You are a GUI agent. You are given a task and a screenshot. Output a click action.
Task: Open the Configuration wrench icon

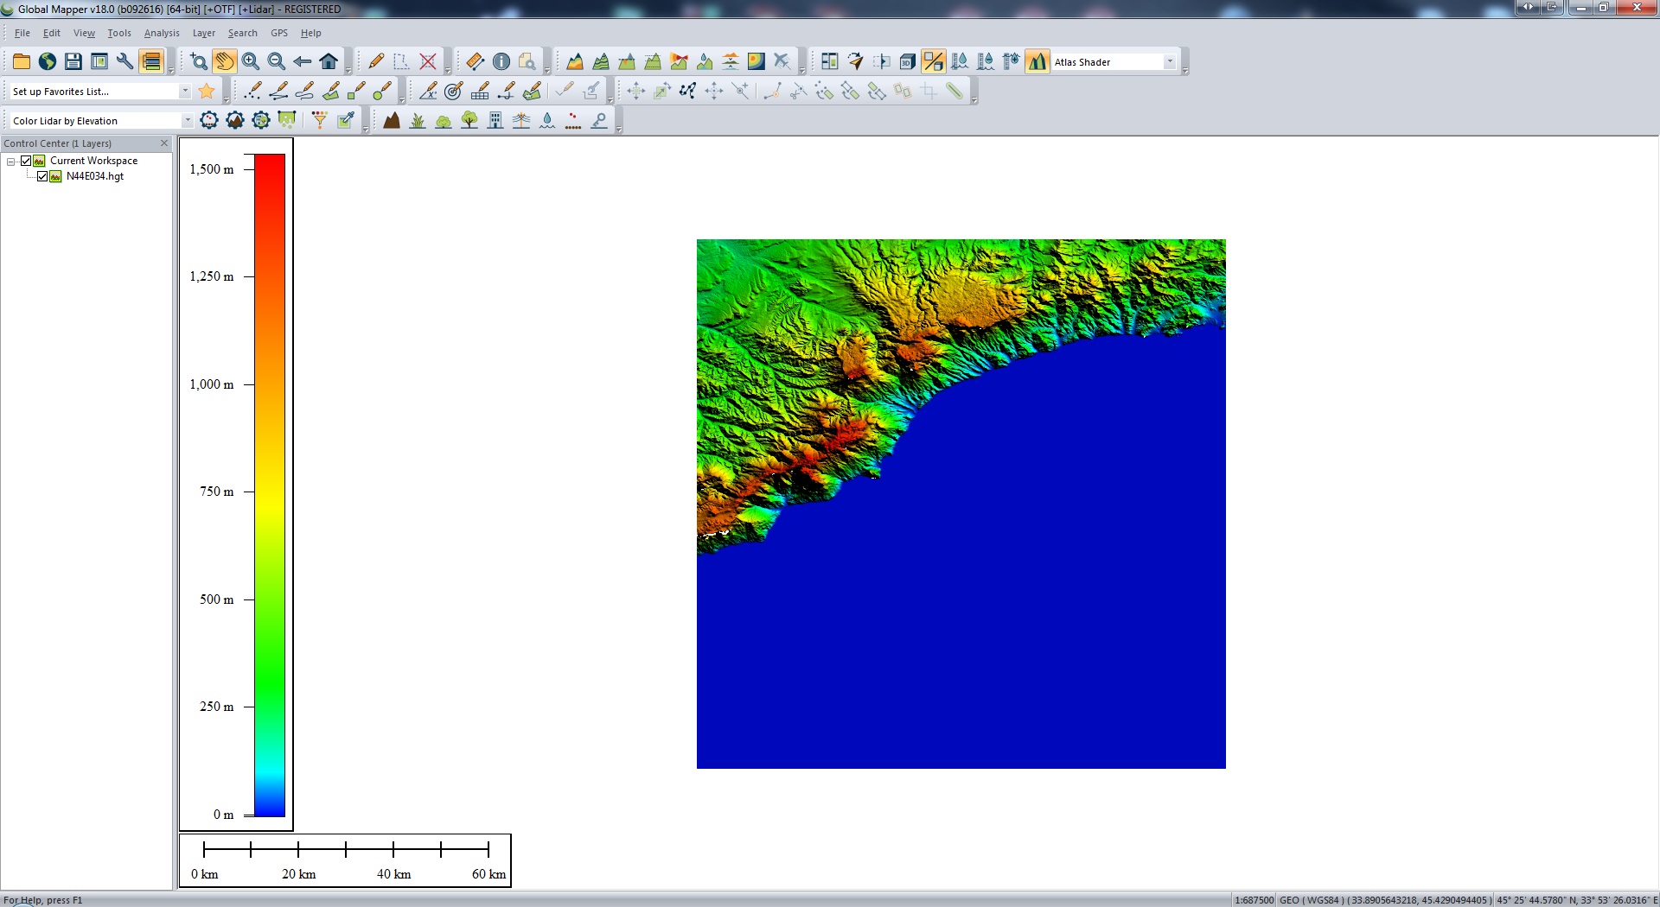point(125,61)
